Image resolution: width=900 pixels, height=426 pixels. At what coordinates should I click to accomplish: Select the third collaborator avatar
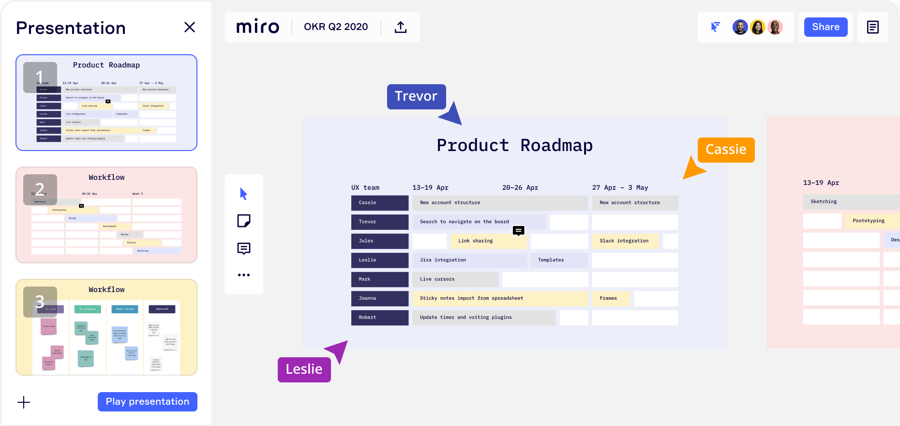pyautogui.click(x=775, y=27)
